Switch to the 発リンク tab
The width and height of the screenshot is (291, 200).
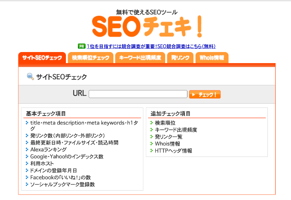click(180, 58)
